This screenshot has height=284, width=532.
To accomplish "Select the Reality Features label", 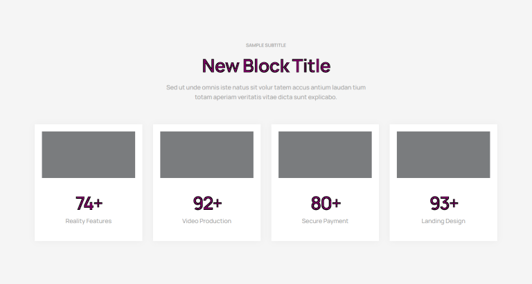I will pos(89,221).
